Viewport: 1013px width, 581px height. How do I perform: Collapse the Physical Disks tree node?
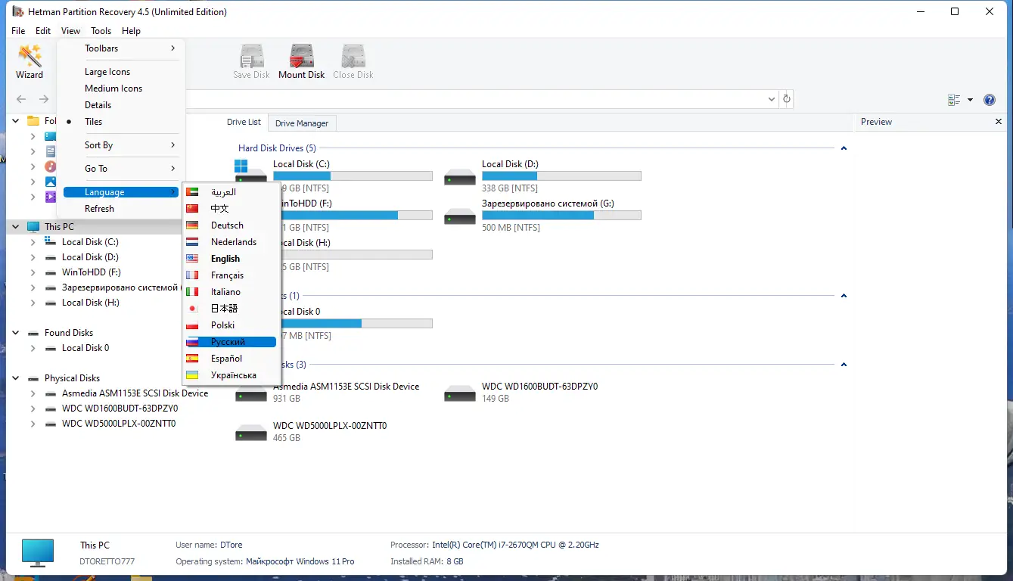click(x=16, y=378)
